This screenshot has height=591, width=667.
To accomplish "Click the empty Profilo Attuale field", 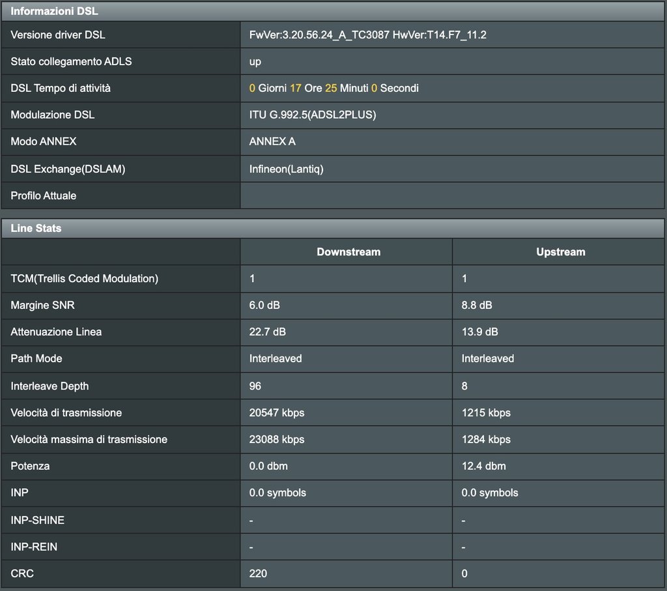I will tap(451, 195).
